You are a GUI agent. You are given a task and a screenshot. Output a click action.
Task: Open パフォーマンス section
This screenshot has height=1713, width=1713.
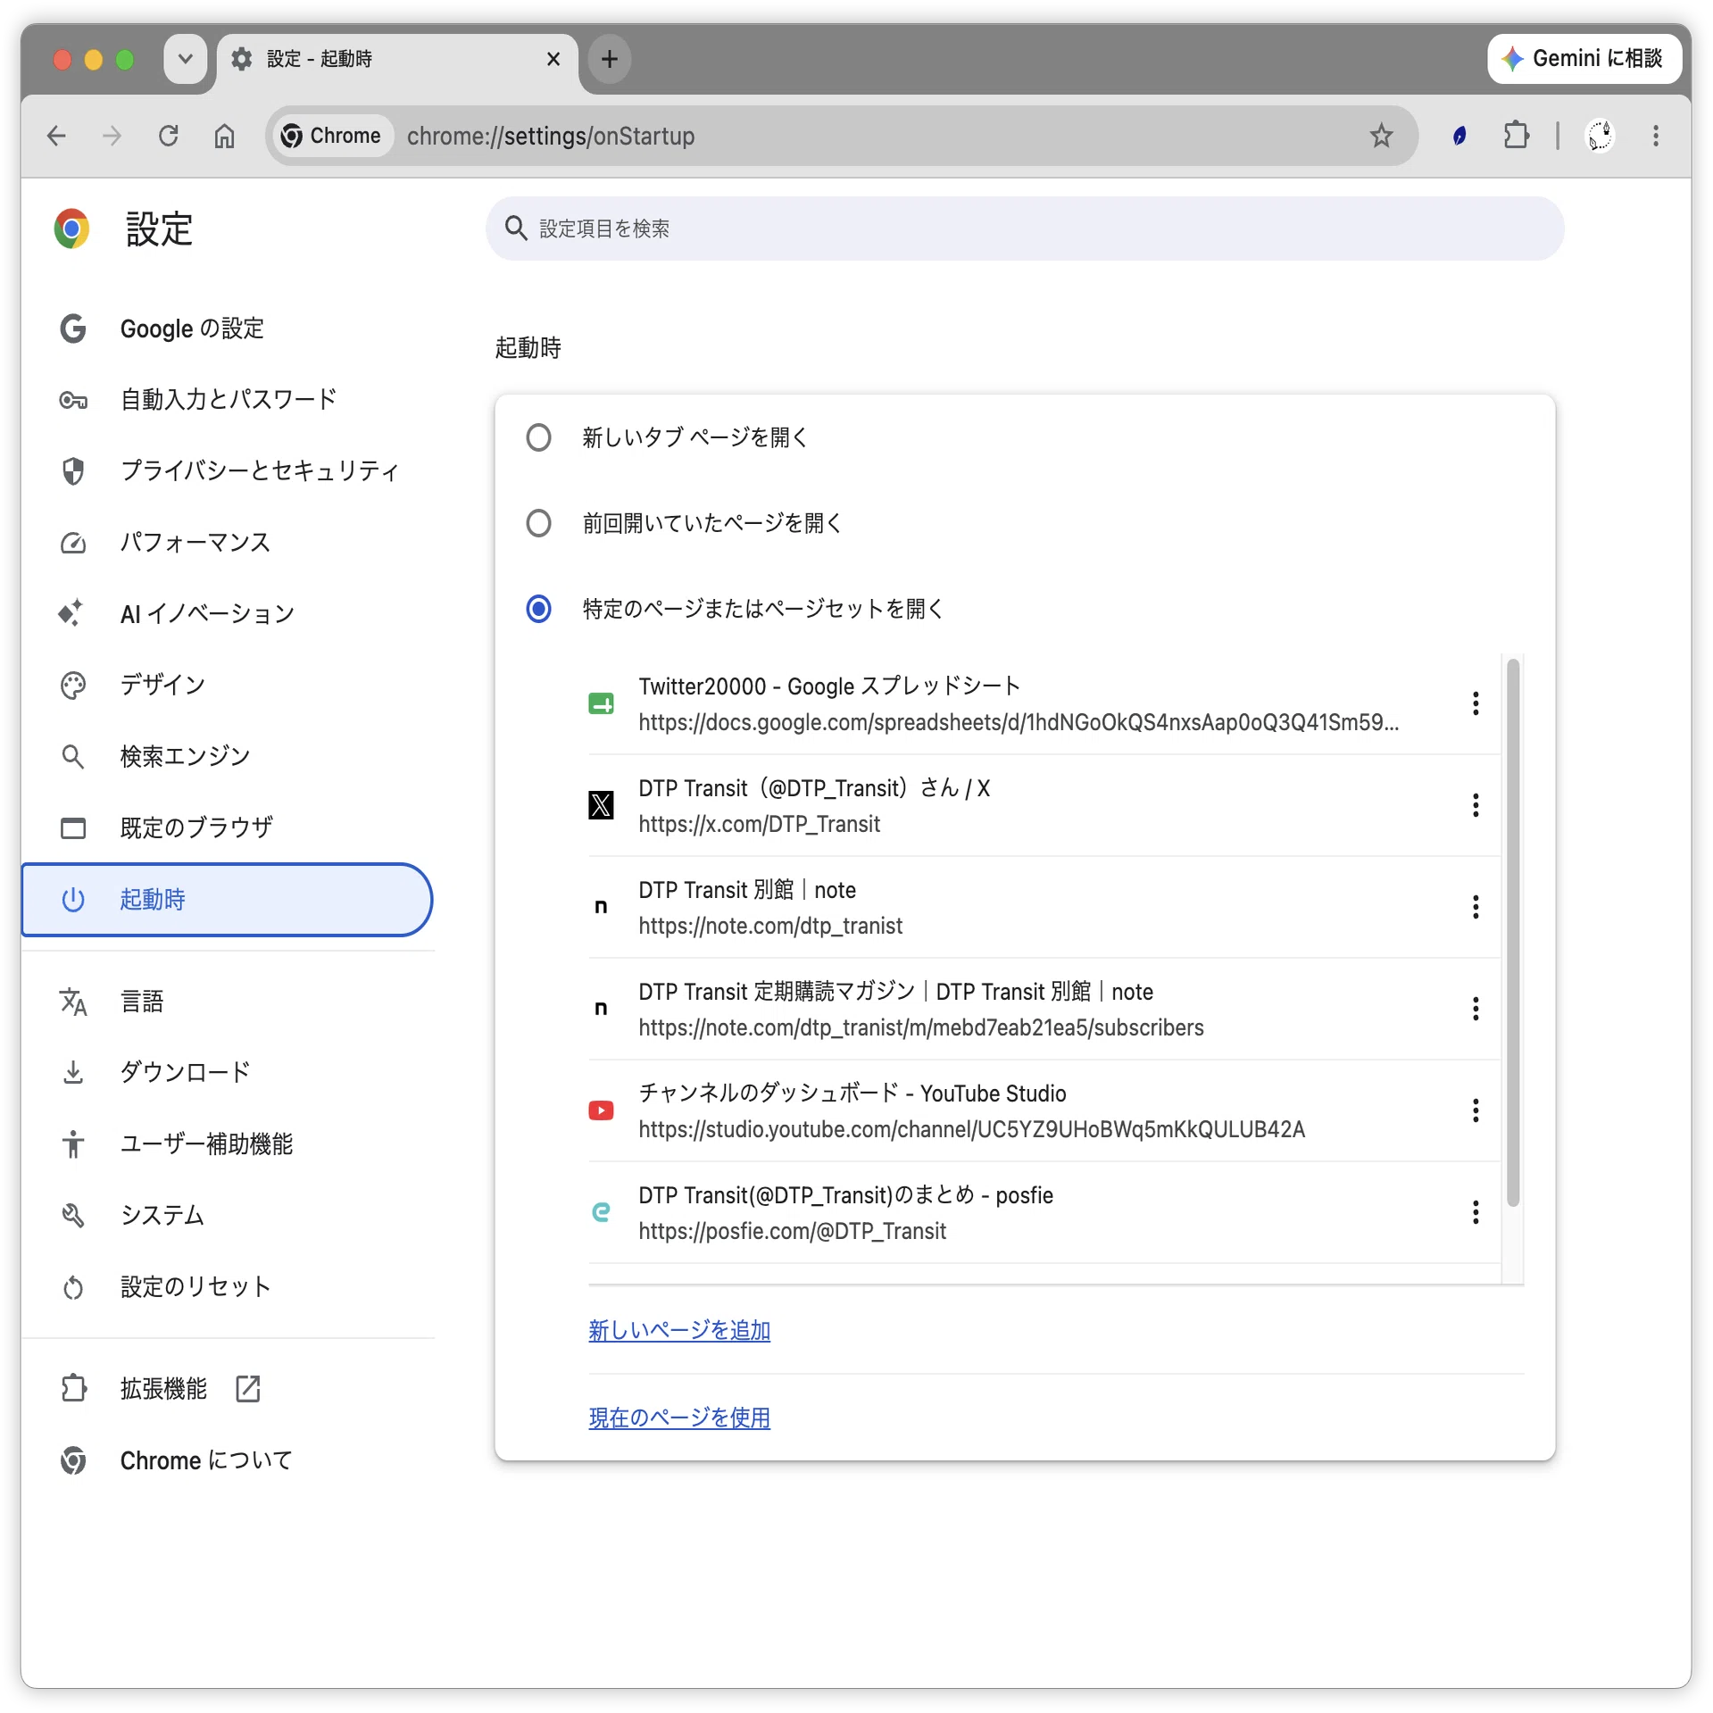228,542
